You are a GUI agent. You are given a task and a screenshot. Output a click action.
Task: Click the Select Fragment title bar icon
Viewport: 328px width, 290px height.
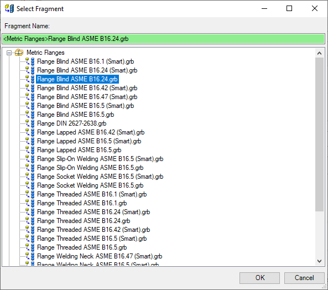click(x=9, y=9)
